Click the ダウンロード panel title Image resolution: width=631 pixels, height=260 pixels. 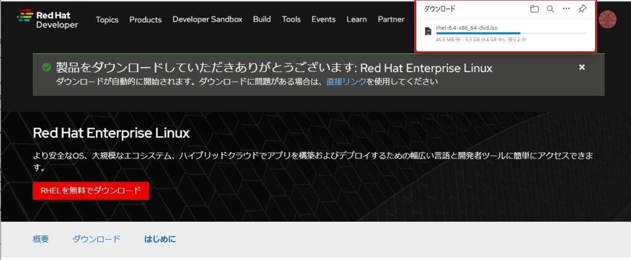coord(439,9)
